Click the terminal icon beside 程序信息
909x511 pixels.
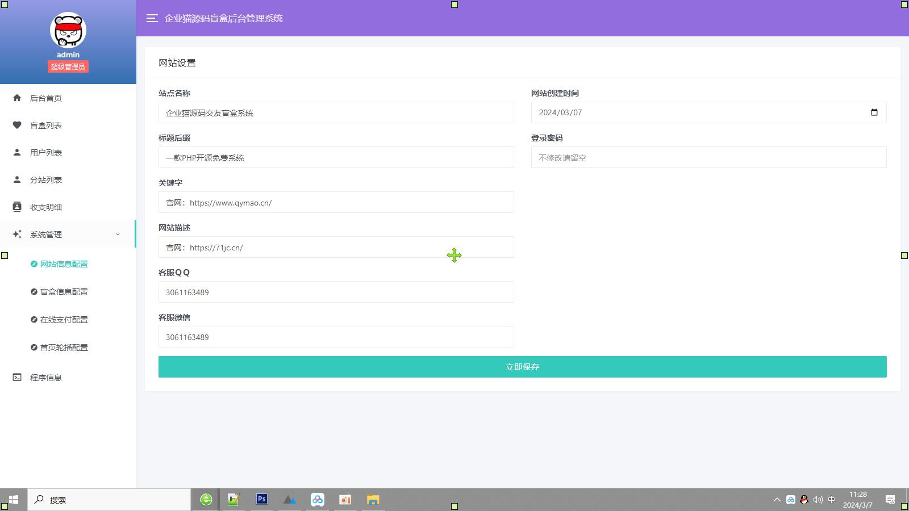pos(17,377)
